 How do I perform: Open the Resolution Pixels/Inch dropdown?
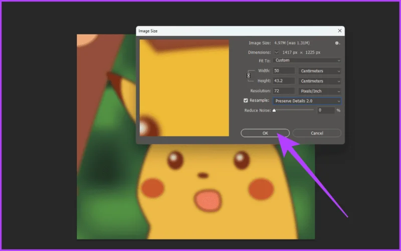click(320, 91)
